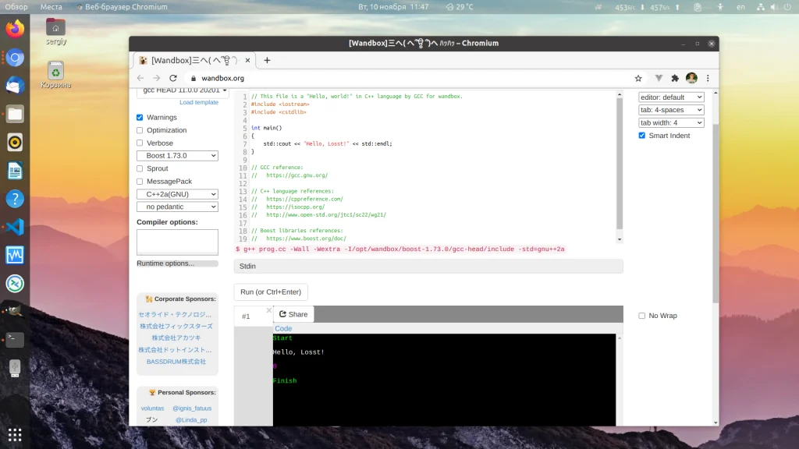The width and height of the screenshot is (799, 449).
Task: Open the Chromium extensions puzzle icon
Action: (x=675, y=78)
